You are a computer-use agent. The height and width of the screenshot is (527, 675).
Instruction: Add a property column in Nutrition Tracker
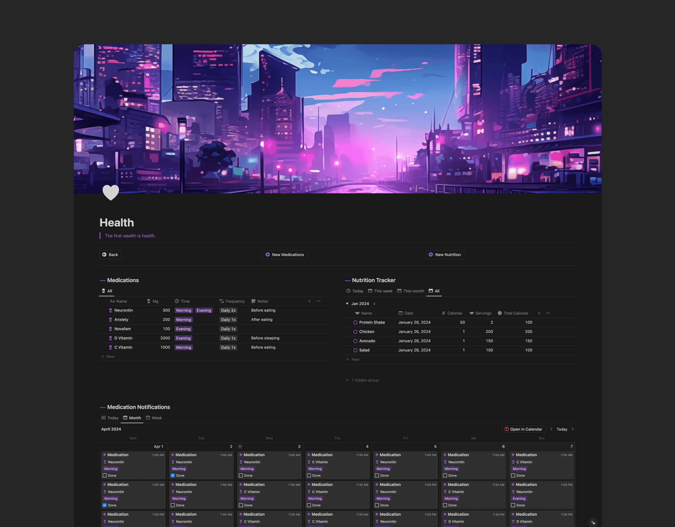click(539, 313)
